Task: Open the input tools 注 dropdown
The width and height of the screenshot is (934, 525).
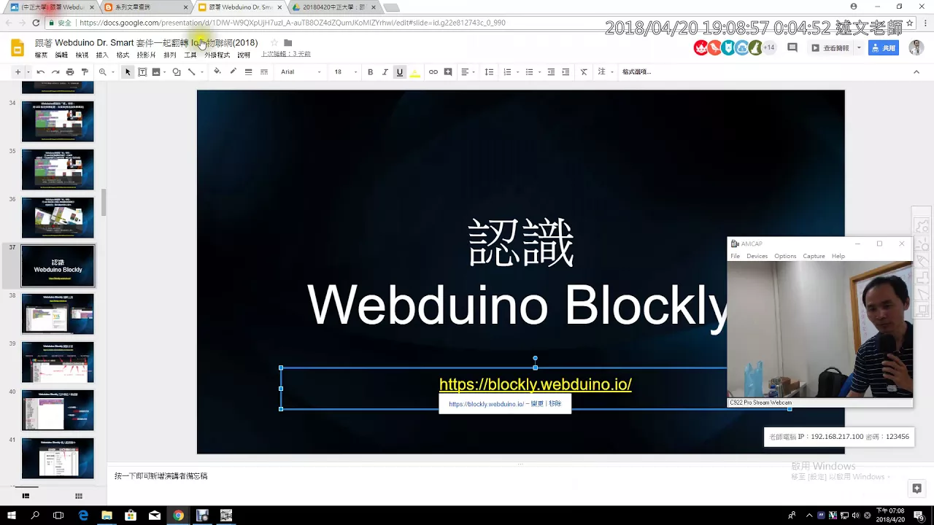Action: [604, 72]
